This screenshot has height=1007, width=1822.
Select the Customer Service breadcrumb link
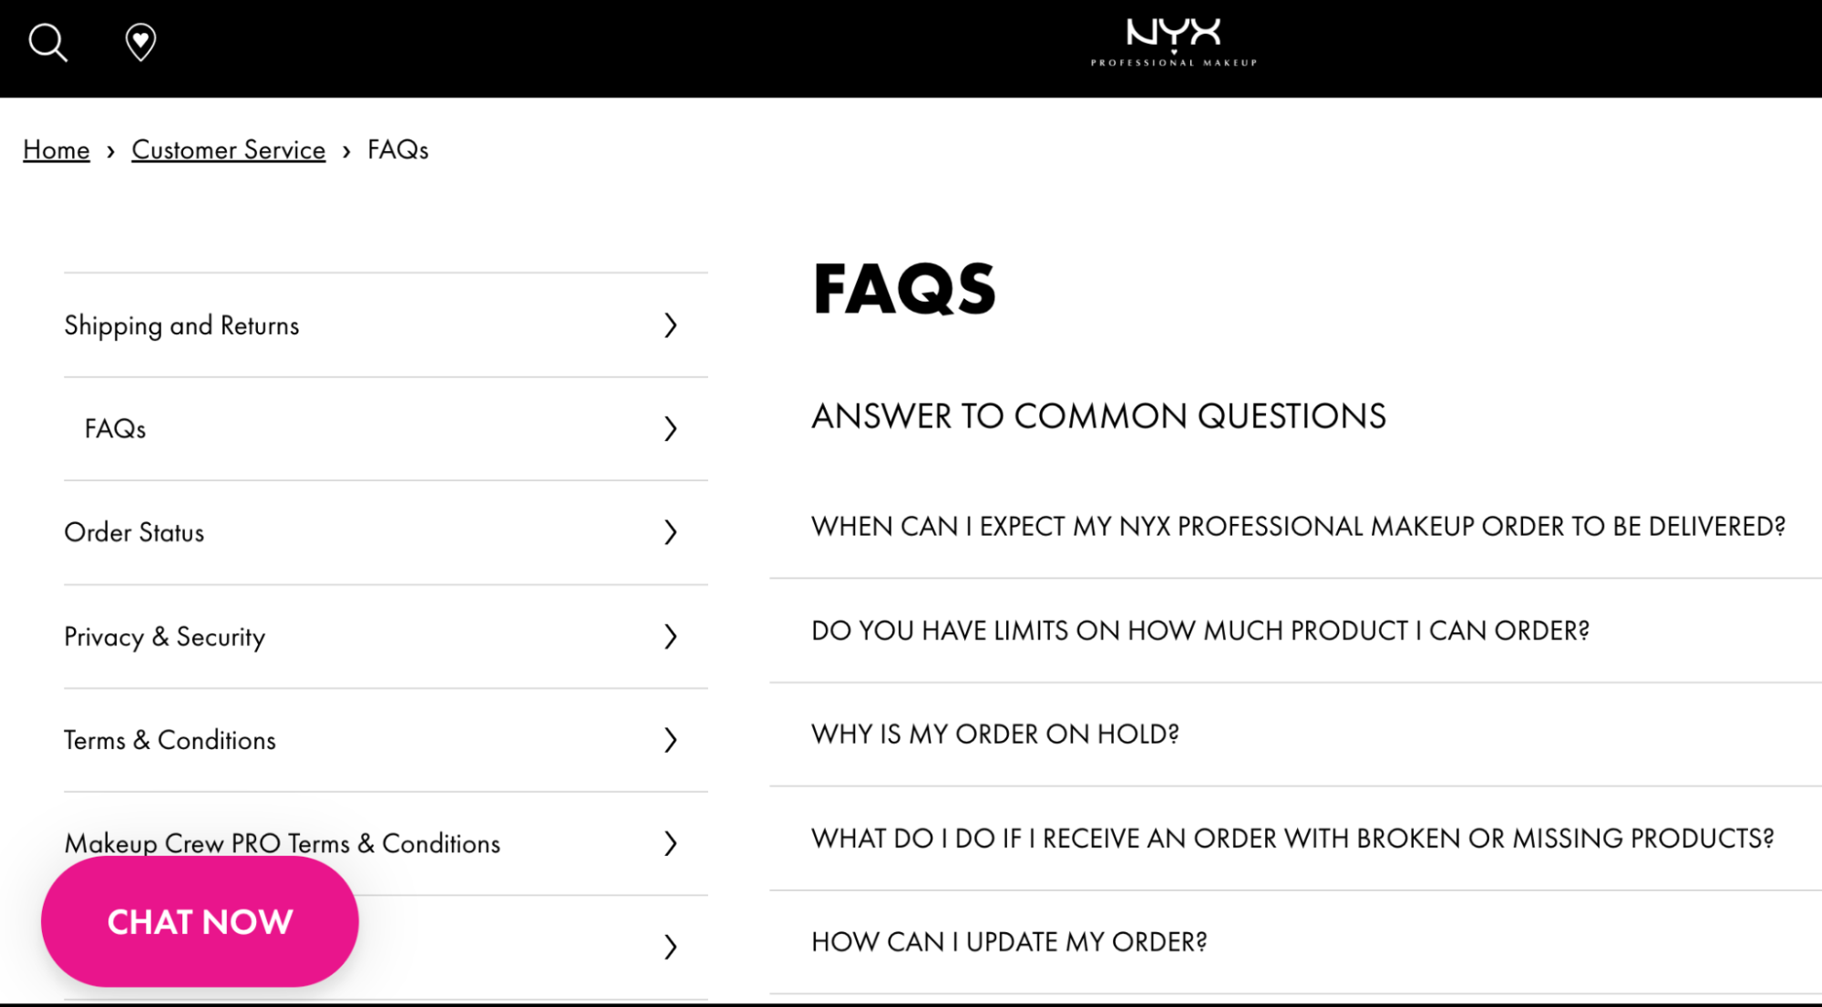(228, 149)
